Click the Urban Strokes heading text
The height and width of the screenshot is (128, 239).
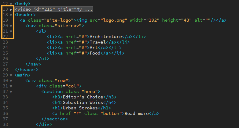coord(80,108)
